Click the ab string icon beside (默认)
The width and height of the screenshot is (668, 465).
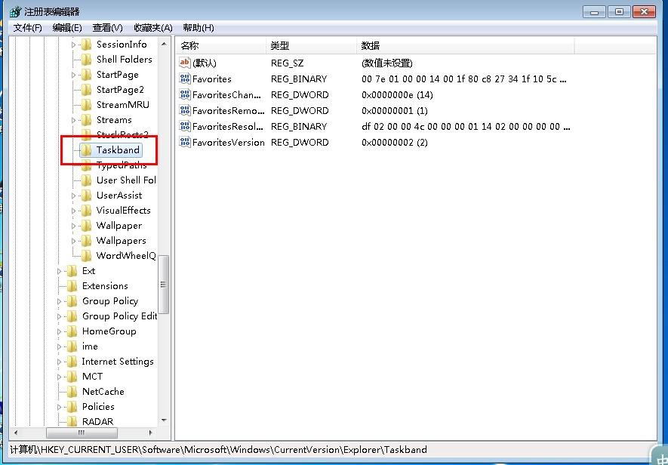tap(185, 63)
